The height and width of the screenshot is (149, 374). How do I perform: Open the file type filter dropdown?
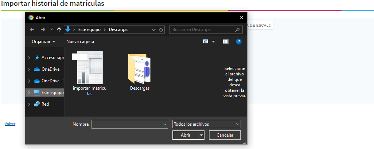206,124
